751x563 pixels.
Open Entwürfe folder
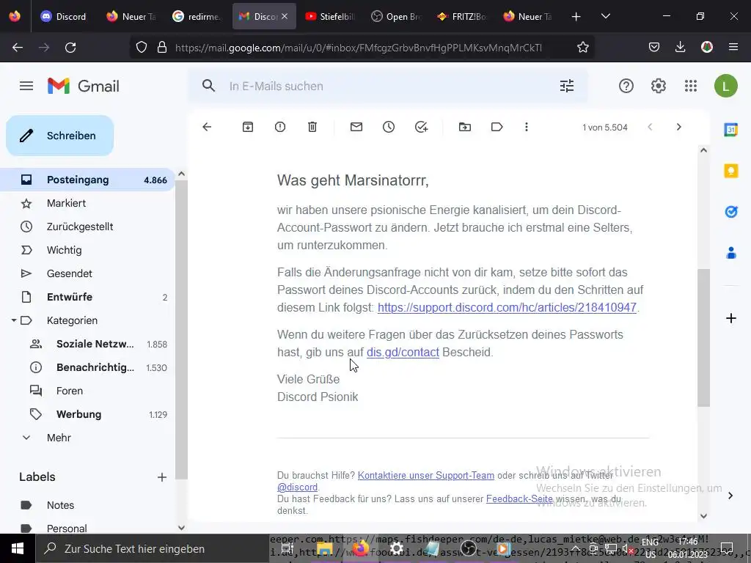coord(87,298)
